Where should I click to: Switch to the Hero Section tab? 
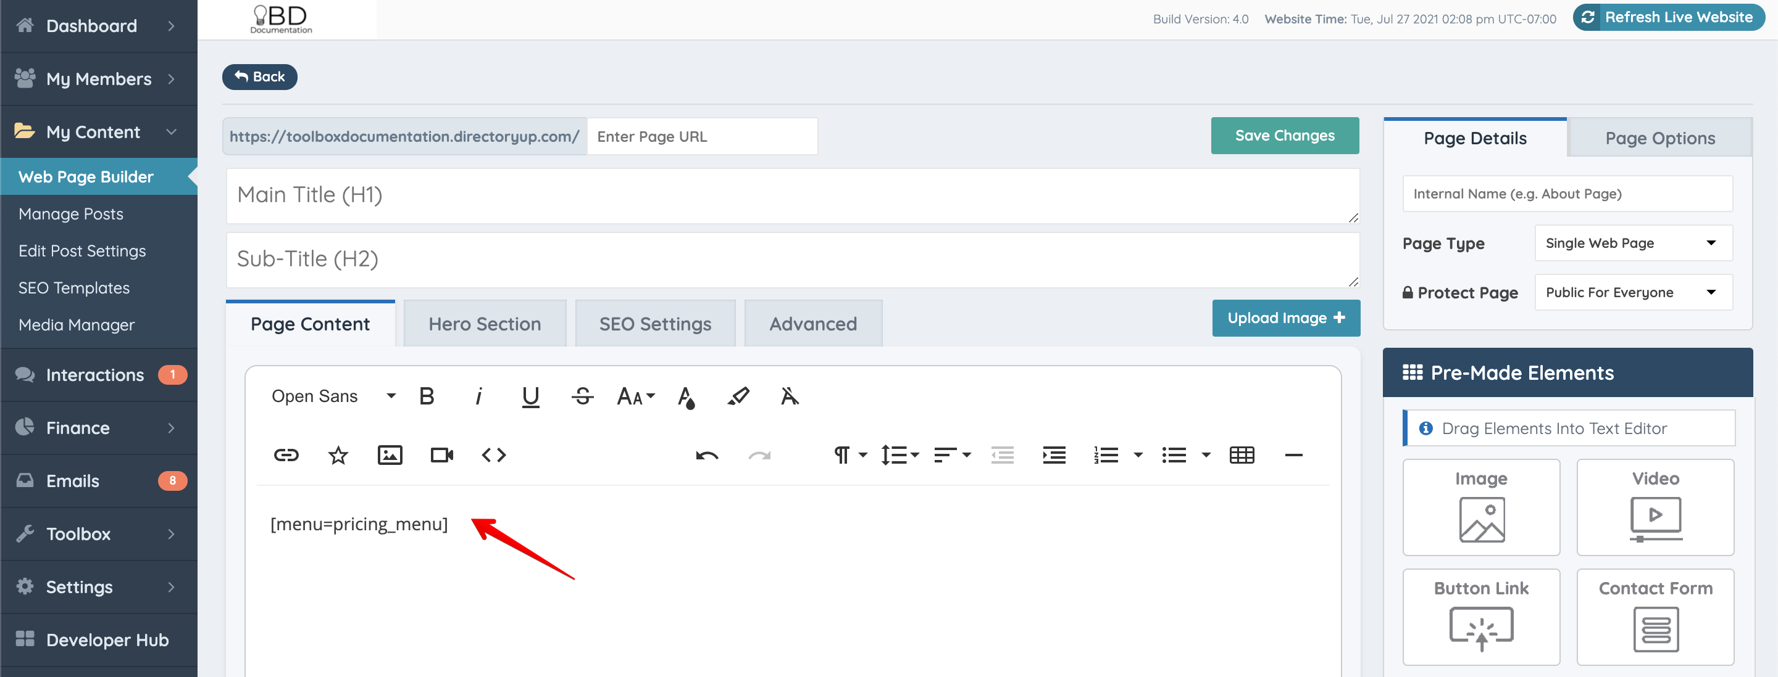click(484, 324)
